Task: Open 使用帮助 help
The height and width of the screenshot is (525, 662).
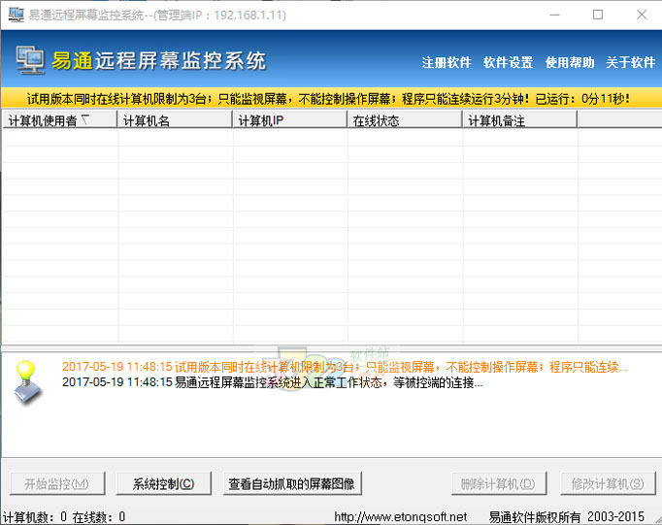Action: [570, 62]
